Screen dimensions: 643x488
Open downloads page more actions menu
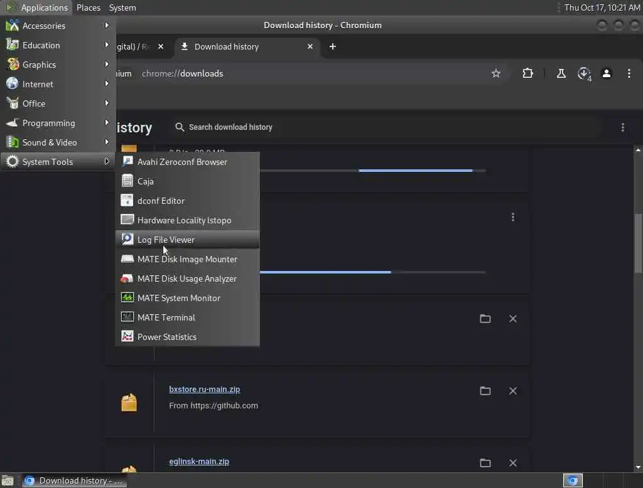click(x=622, y=127)
